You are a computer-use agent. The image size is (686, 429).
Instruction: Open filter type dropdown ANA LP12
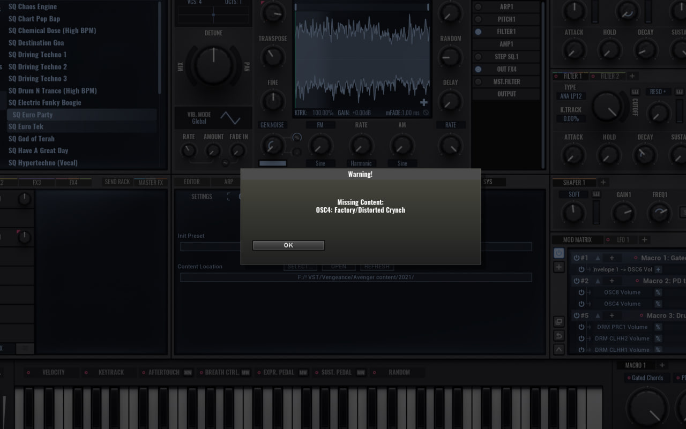click(x=570, y=96)
